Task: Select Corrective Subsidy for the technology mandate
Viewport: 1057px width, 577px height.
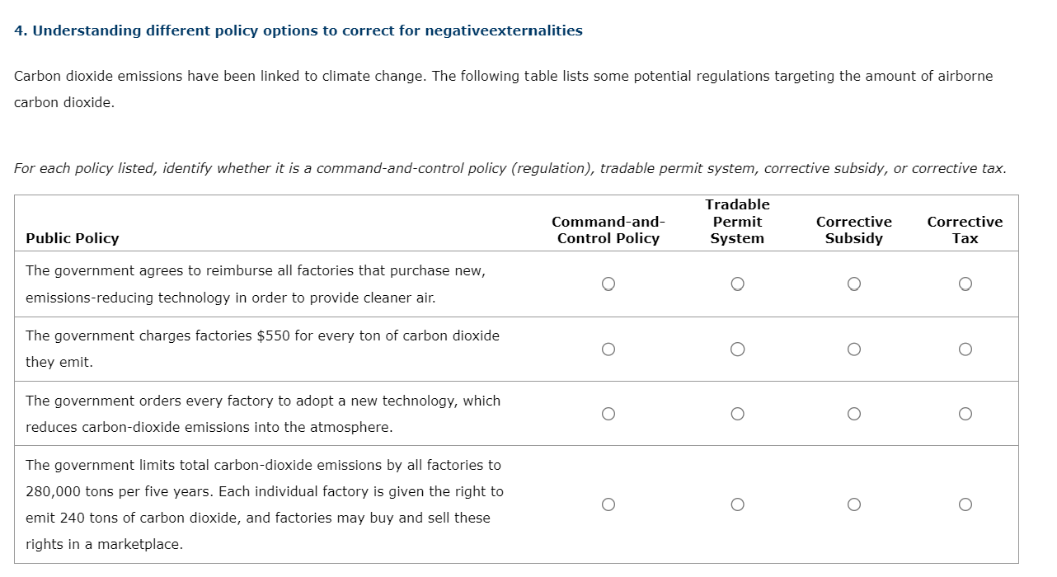Action: pos(854,413)
